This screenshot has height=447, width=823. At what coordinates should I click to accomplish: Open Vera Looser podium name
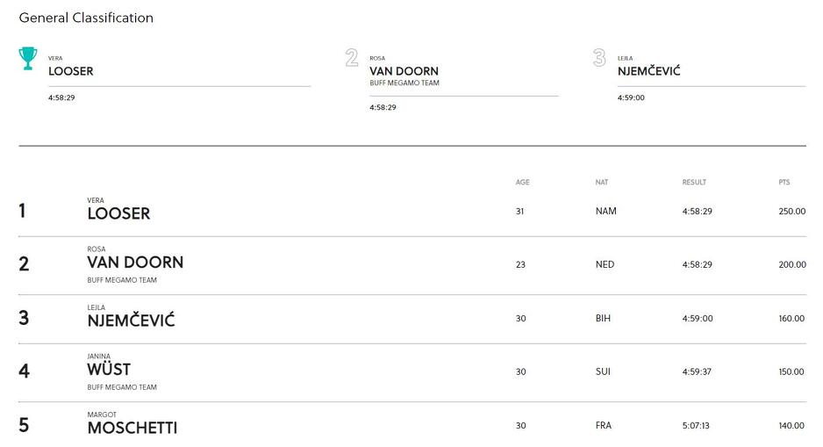click(x=71, y=71)
